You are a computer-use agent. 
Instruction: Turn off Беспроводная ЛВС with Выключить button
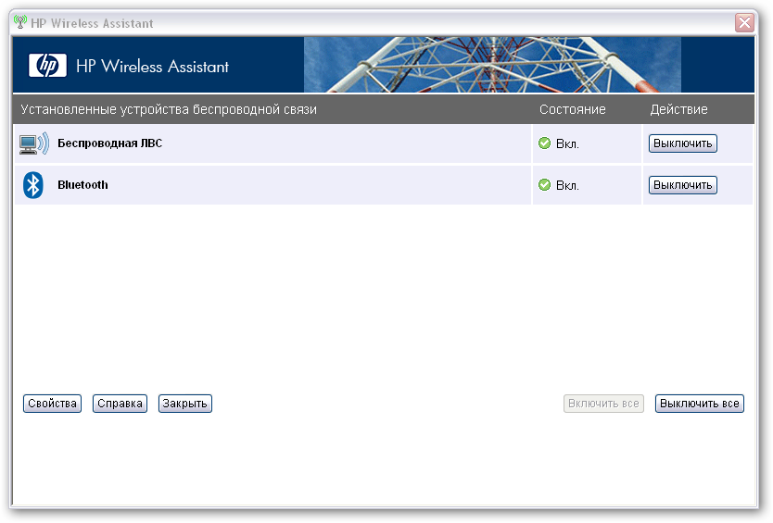coord(683,143)
